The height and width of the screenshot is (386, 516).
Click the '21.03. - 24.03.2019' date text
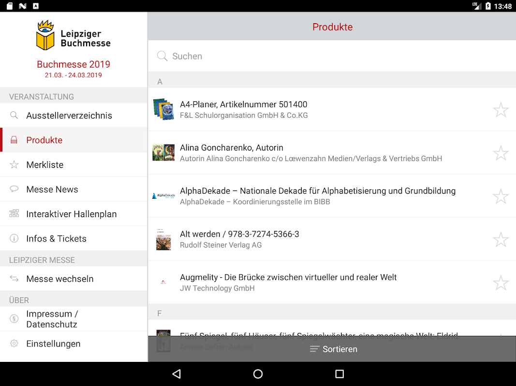(x=74, y=75)
